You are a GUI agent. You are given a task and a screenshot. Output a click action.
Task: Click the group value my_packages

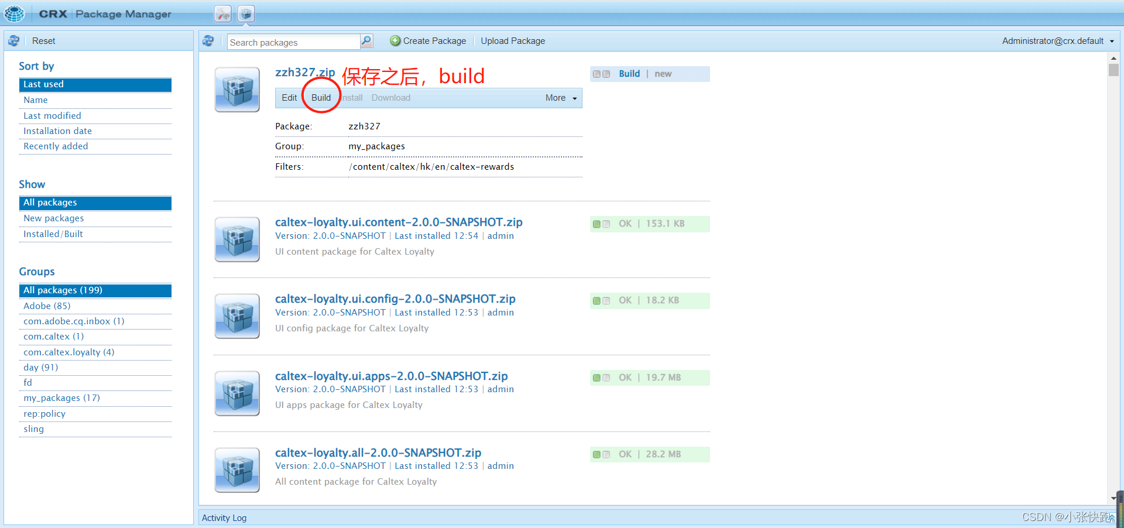coord(376,146)
